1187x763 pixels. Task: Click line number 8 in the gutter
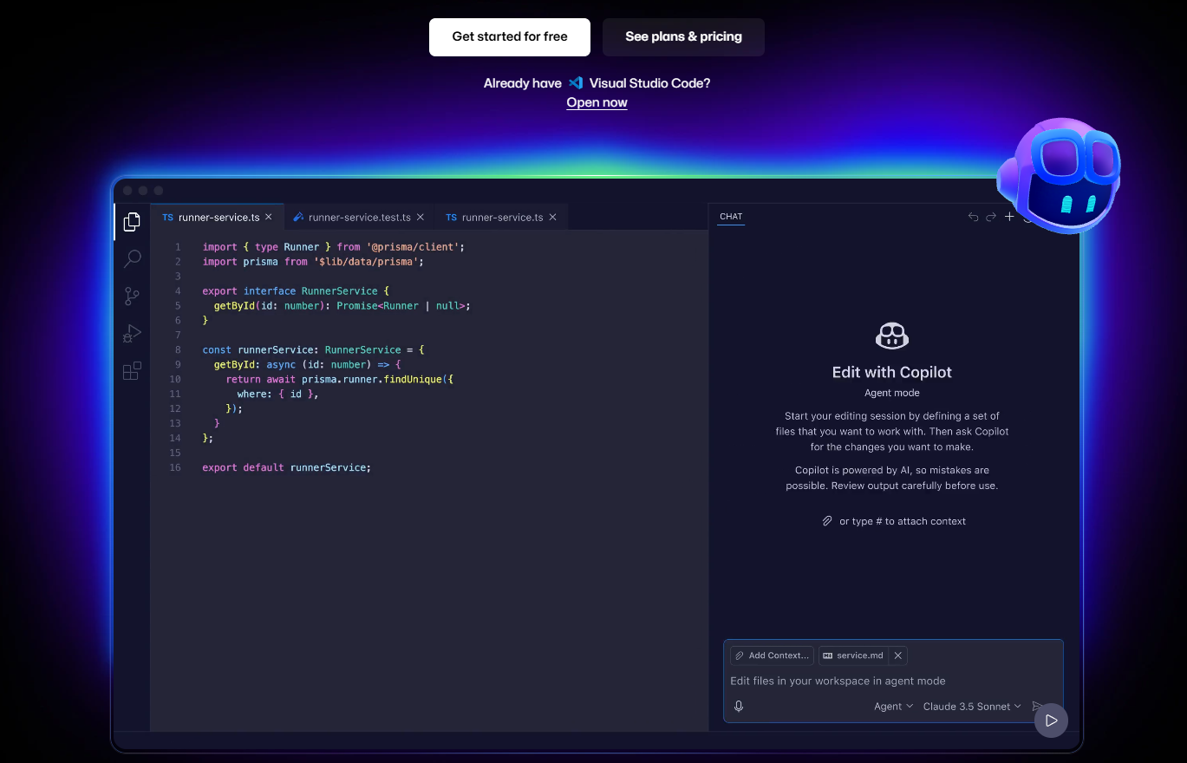click(178, 350)
